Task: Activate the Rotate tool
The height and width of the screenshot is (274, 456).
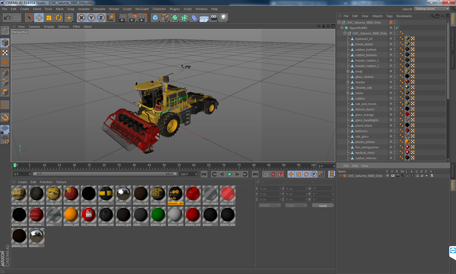Action: (x=59, y=18)
